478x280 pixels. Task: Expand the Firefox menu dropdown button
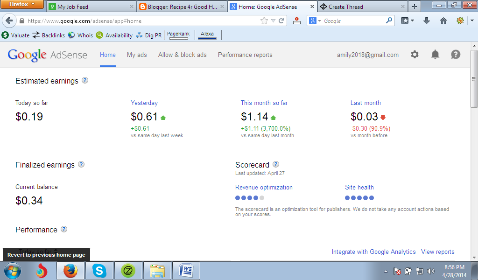coord(22,5)
